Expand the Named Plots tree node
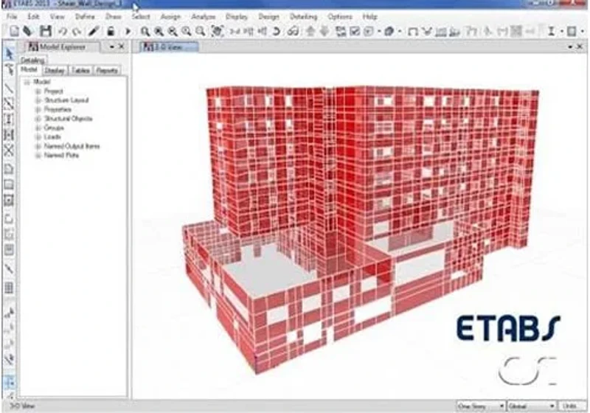The height and width of the screenshot is (413, 590). pyautogui.click(x=38, y=156)
